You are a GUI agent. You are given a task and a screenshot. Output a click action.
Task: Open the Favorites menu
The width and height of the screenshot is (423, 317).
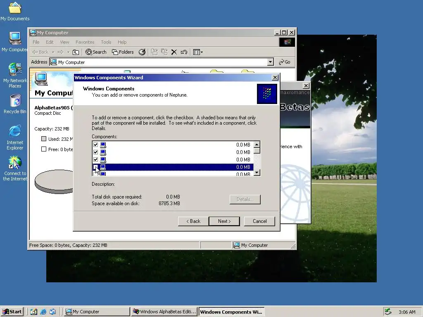click(x=85, y=42)
